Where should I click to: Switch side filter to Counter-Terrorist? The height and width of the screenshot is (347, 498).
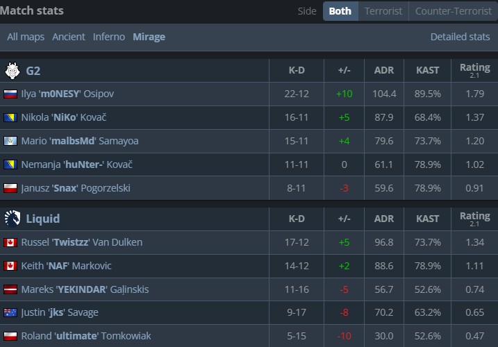(452, 11)
